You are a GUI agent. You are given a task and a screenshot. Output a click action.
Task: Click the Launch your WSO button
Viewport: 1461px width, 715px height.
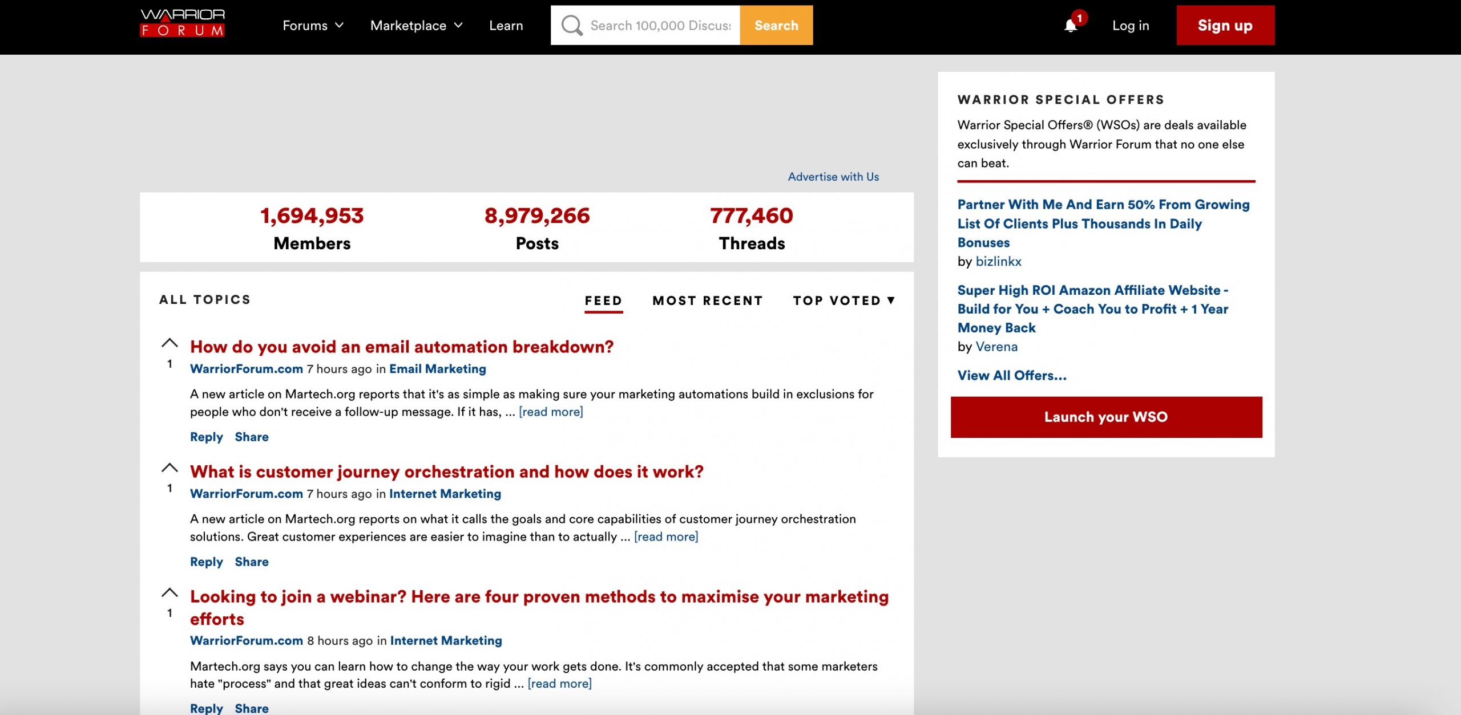point(1106,417)
